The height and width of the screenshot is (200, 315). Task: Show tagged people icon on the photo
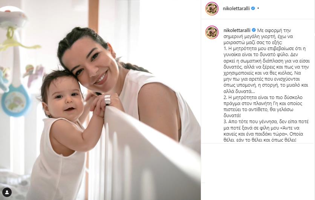[7, 192]
